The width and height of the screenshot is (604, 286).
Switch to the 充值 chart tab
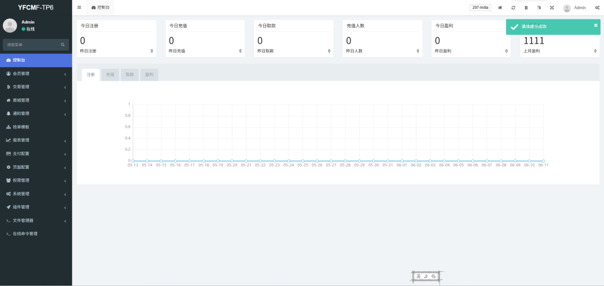(110, 75)
